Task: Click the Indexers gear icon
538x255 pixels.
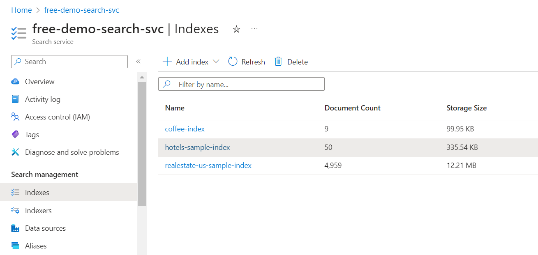Action: coord(15,211)
